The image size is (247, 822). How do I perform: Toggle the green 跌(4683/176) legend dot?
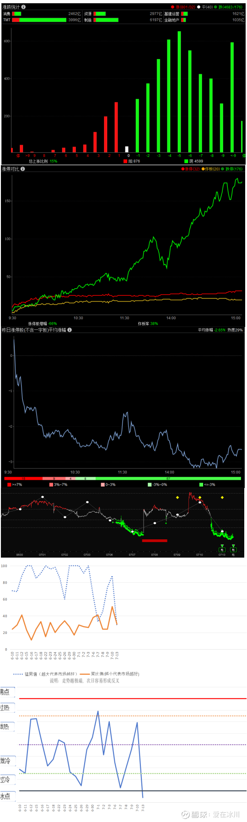coord(216,7)
